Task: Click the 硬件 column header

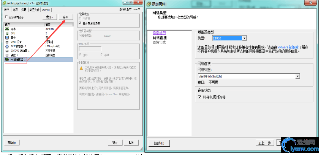Action: (24, 24)
